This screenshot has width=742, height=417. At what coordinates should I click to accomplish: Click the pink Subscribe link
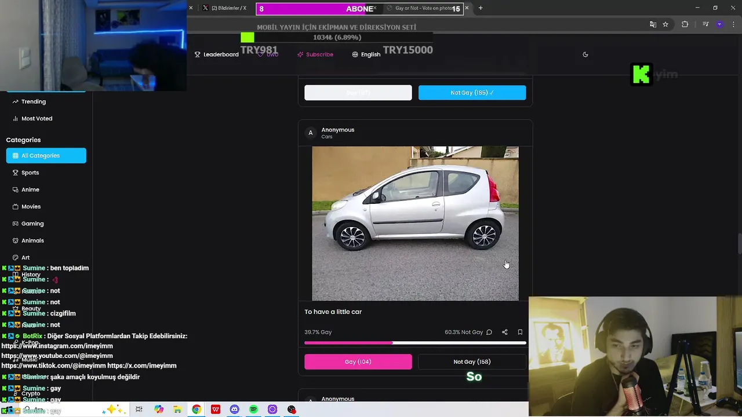(315, 54)
